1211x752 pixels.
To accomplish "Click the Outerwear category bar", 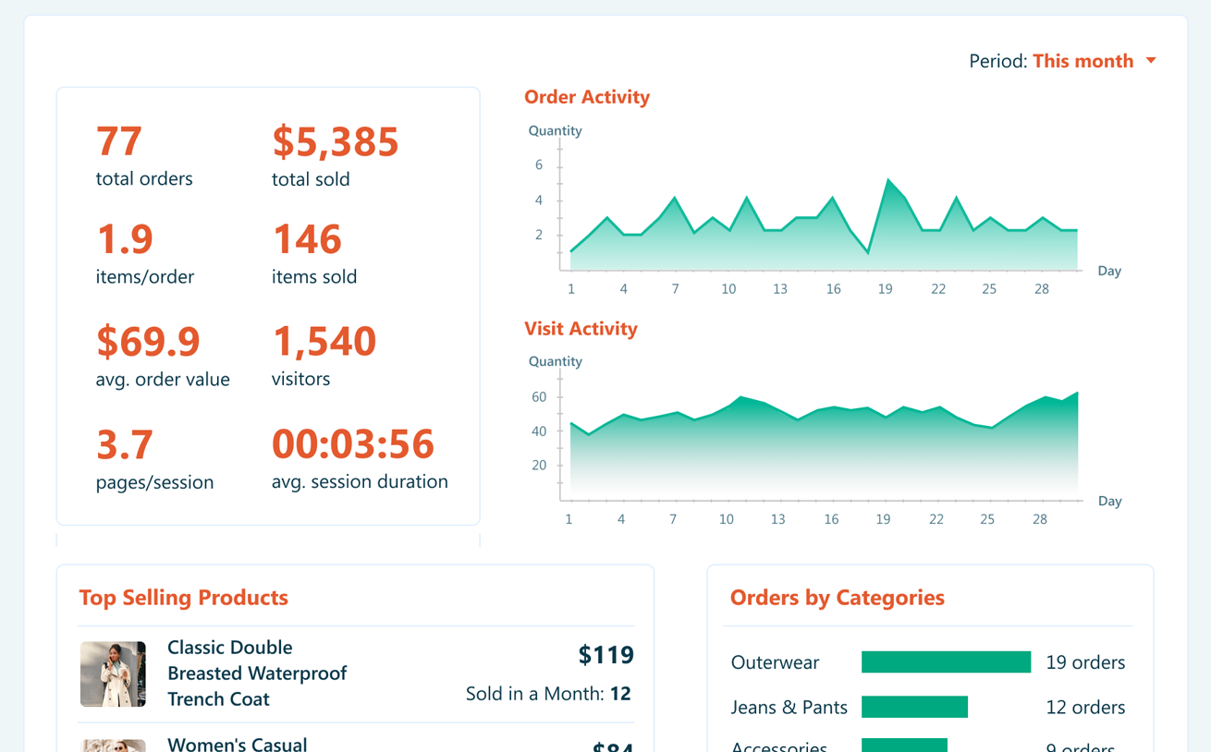I will point(946,662).
